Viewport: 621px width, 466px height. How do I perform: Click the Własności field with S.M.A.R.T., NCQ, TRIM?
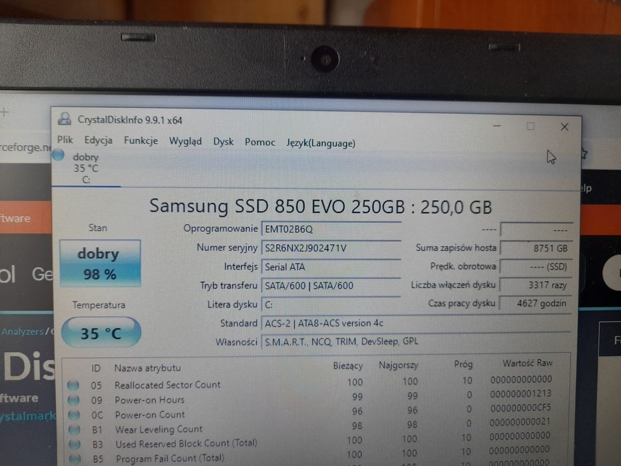tap(416, 341)
